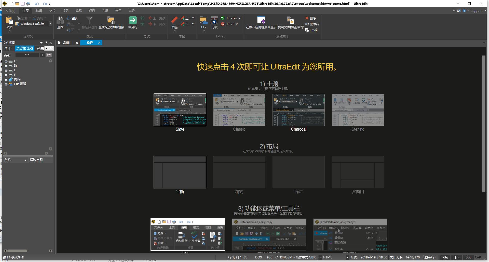Go to previous bookmark (上一个)
Viewport: 489px width, 262px height.
pyautogui.click(x=188, y=18)
